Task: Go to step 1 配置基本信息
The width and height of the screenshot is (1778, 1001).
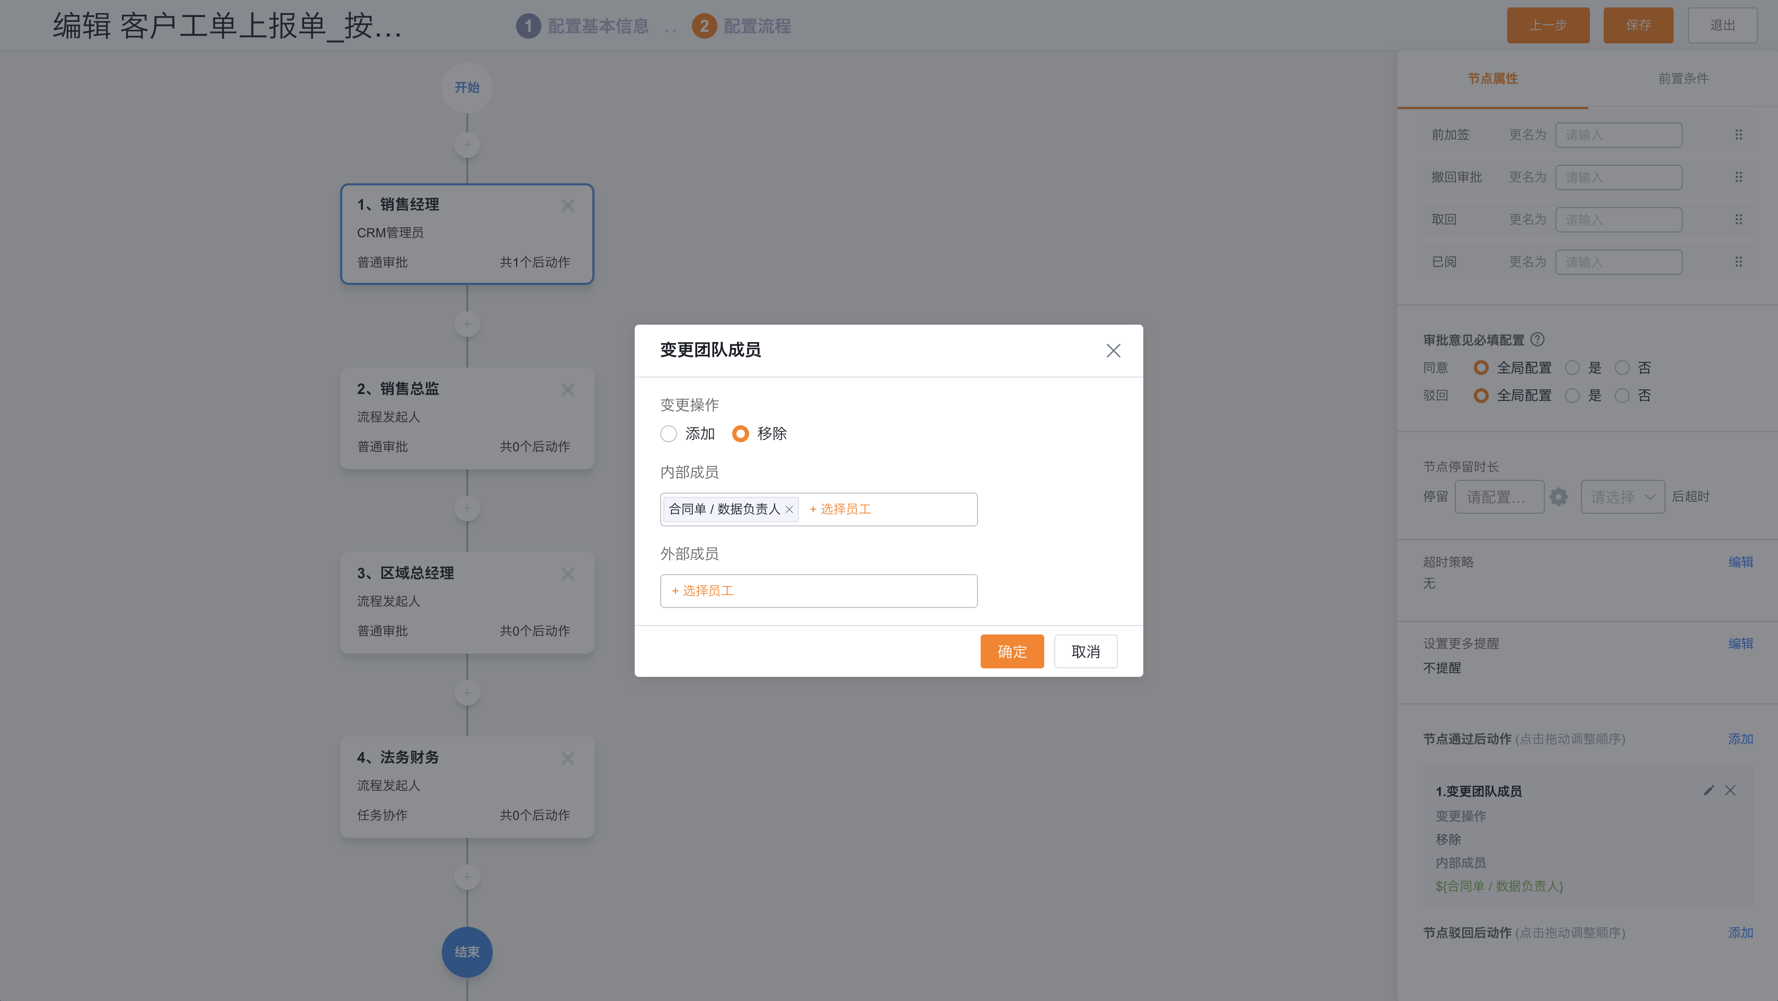Action: point(583,26)
